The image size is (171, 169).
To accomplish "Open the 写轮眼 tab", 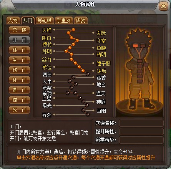I will click(x=45, y=20).
